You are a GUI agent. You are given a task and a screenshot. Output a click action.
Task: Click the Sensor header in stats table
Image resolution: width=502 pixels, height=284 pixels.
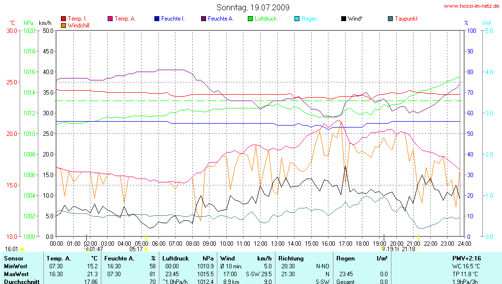(14, 258)
